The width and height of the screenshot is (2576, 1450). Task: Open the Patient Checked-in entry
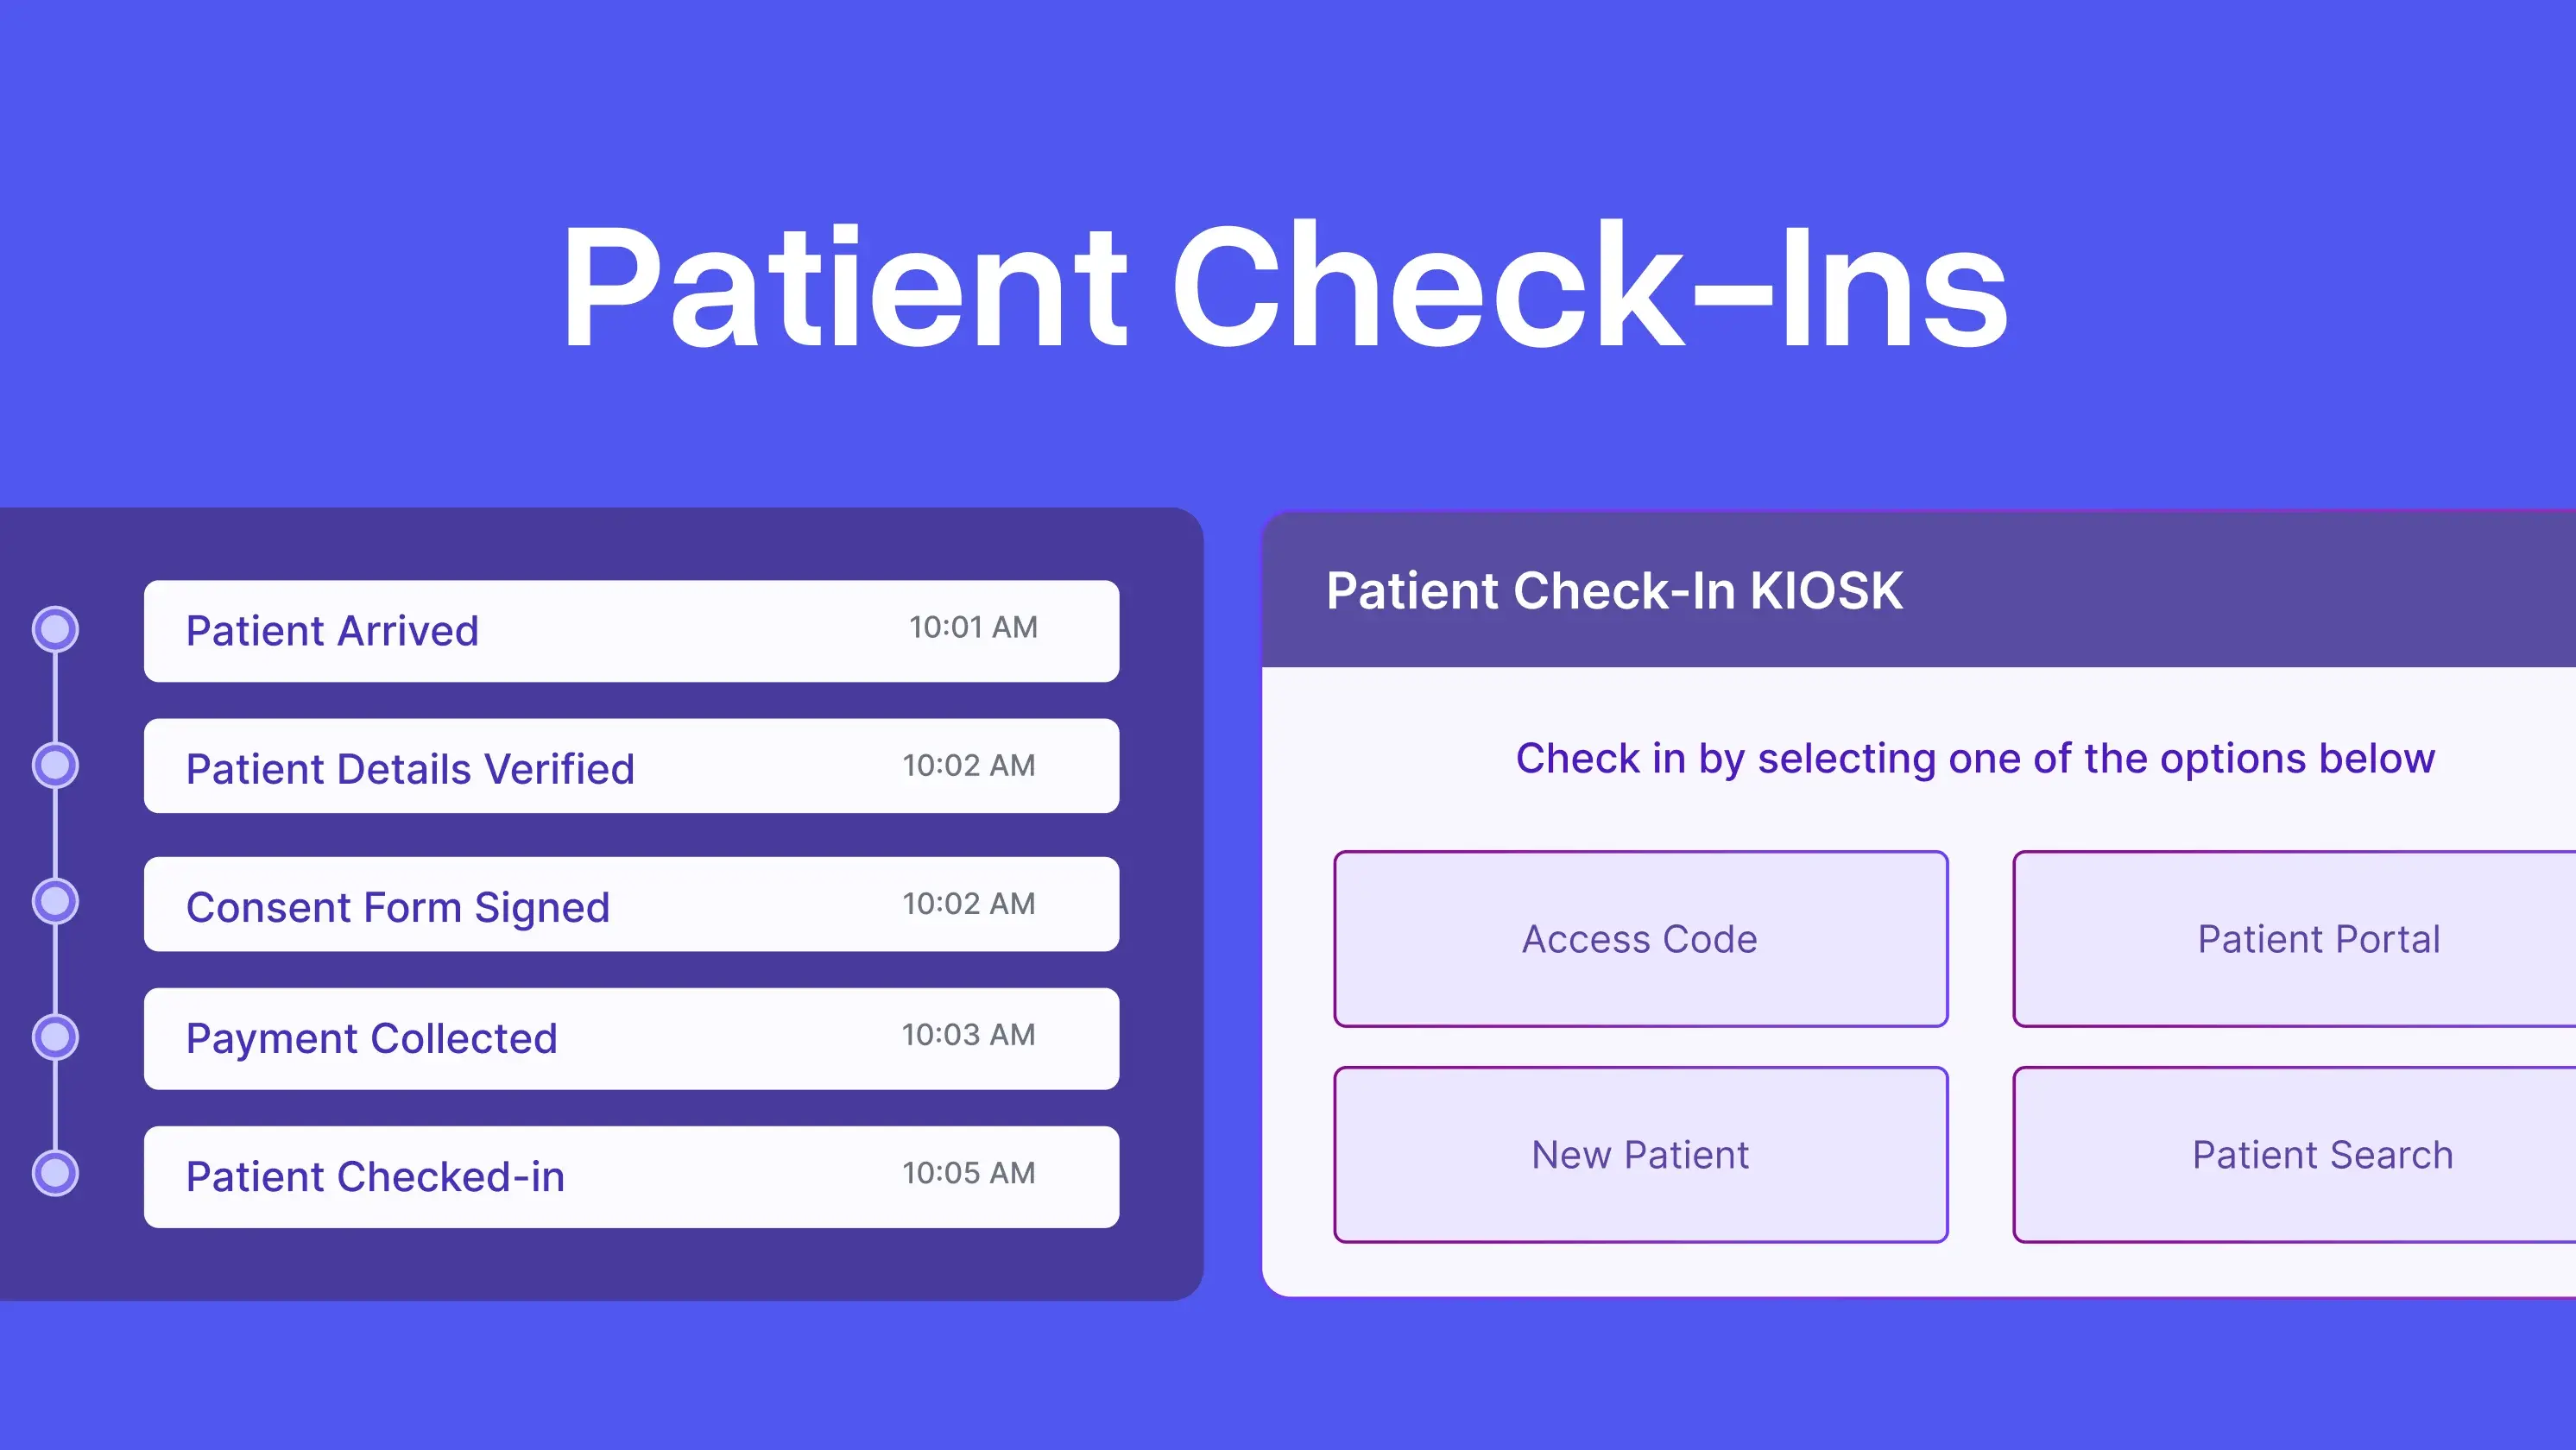(630, 1176)
